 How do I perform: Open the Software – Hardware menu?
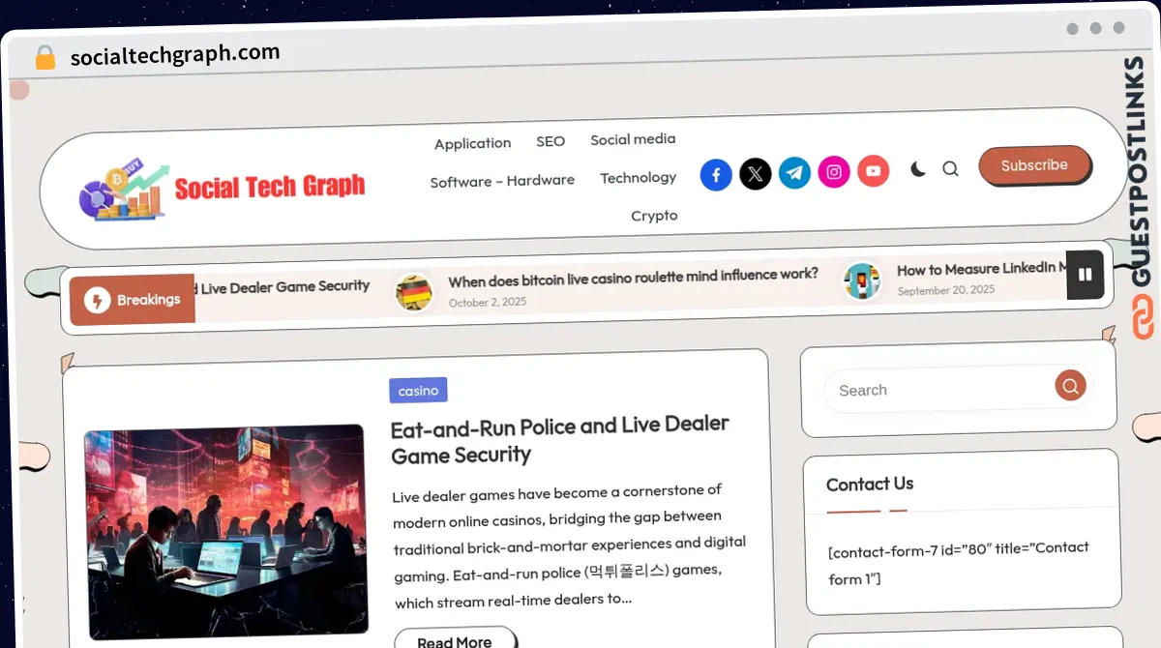(502, 180)
